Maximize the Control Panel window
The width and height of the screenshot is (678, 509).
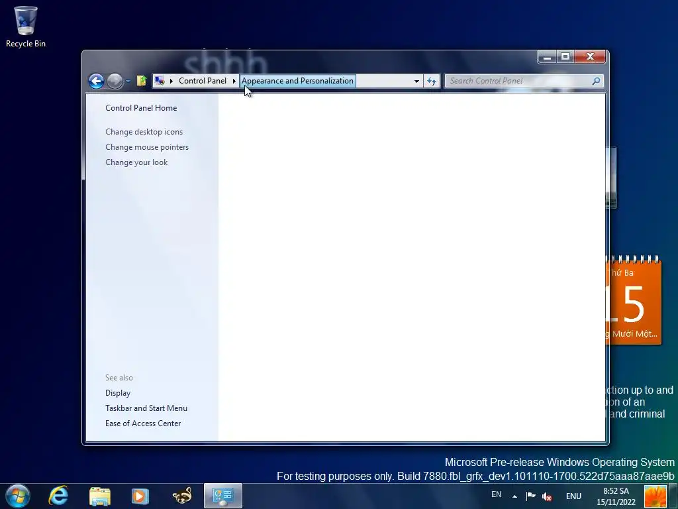point(565,57)
